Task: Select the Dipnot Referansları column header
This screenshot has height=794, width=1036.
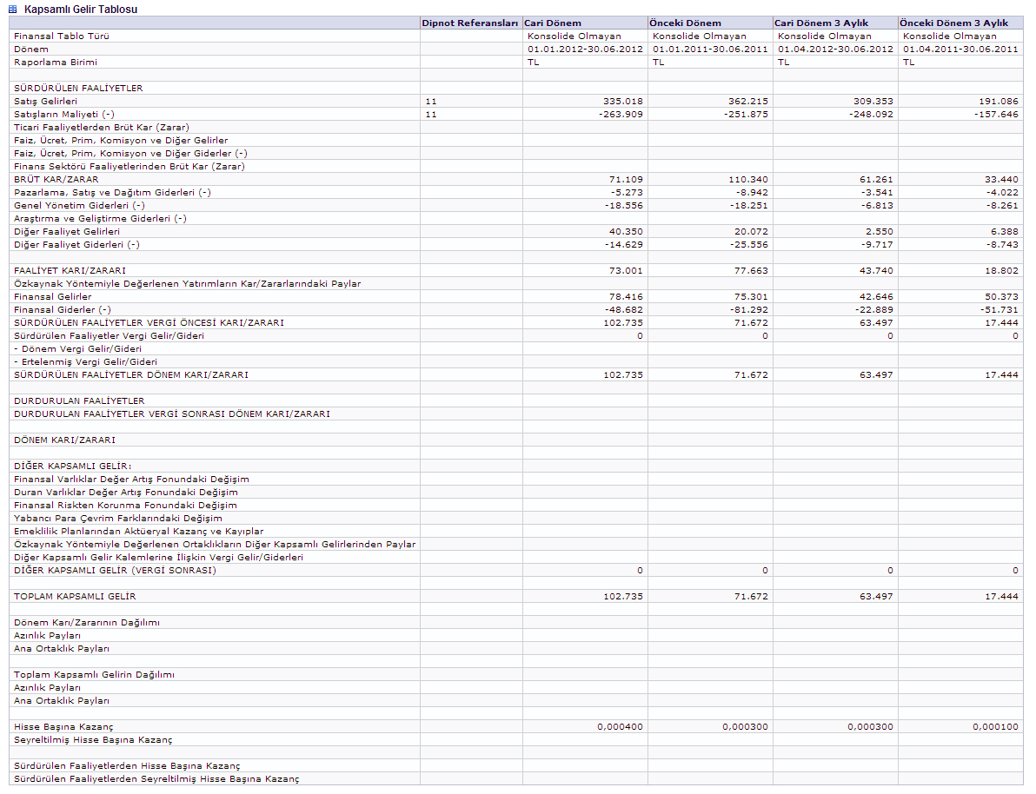Action: point(469,23)
